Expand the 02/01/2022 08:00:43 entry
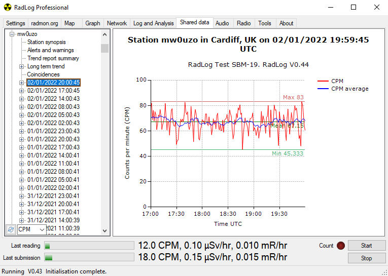This screenshot has height=276, width=388. (21, 107)
